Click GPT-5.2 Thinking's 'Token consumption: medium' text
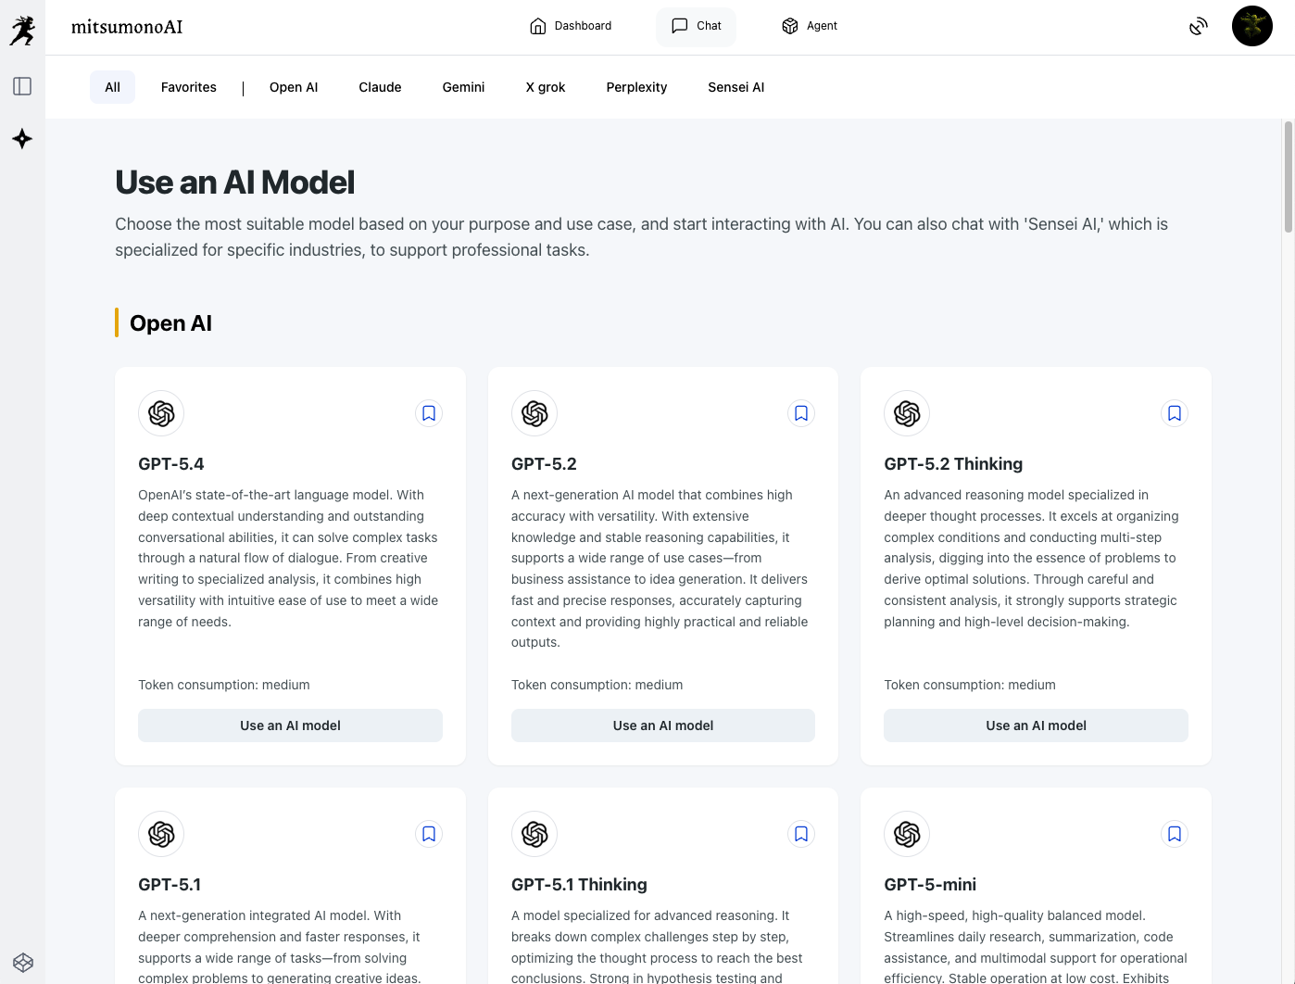The width and height of the screenshot is (1295, 984). 970,685
